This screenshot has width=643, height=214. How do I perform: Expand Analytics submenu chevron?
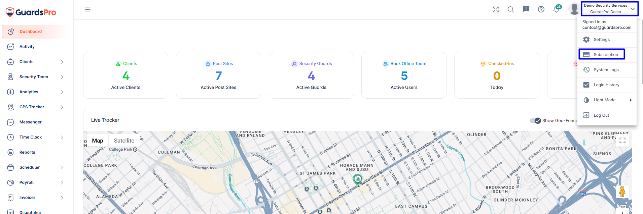click(x=62, y=92)
